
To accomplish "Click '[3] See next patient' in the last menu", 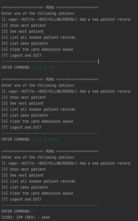I will [23, 175].
